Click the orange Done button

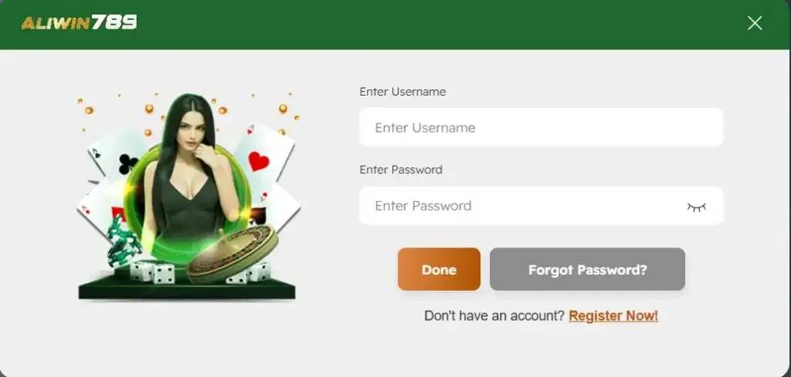(439, 269)
